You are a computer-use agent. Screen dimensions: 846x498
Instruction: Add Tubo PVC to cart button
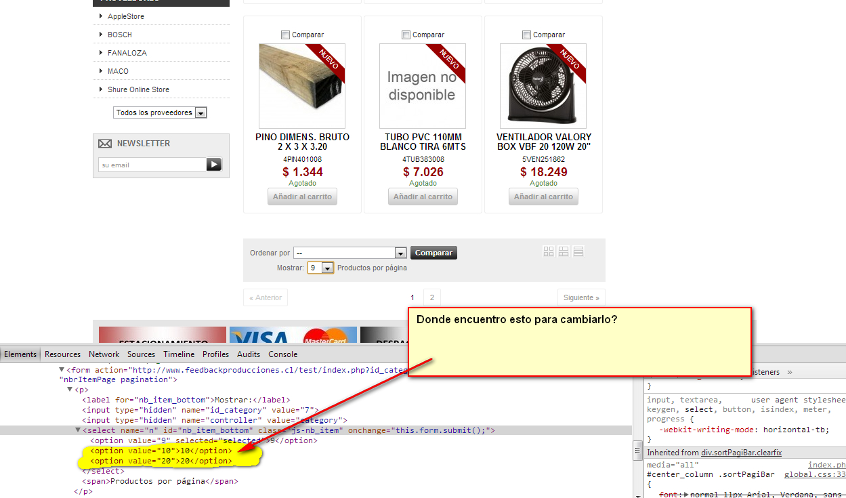(423, 196)
